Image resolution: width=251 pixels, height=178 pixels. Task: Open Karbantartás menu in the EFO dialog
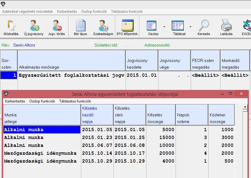[x=15, y=101]
